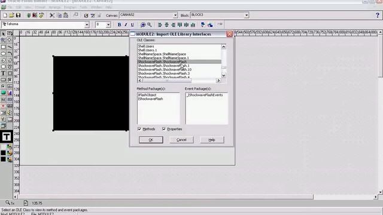Select the Frame tool in palette
Screen dimensions: 383x215
coord(10,73)
